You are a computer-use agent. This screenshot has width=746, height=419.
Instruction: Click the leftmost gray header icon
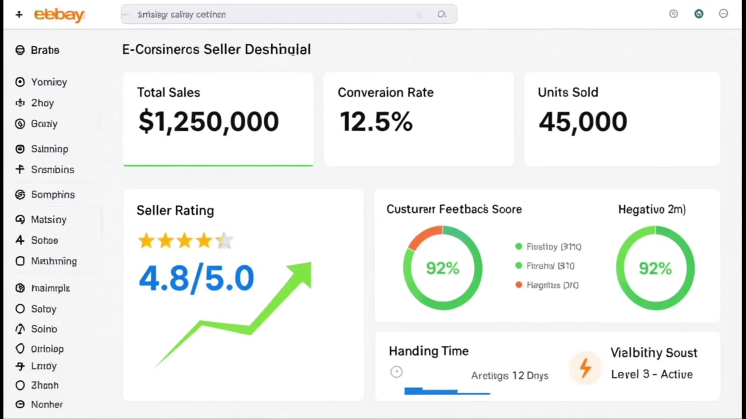pos(674,14)
